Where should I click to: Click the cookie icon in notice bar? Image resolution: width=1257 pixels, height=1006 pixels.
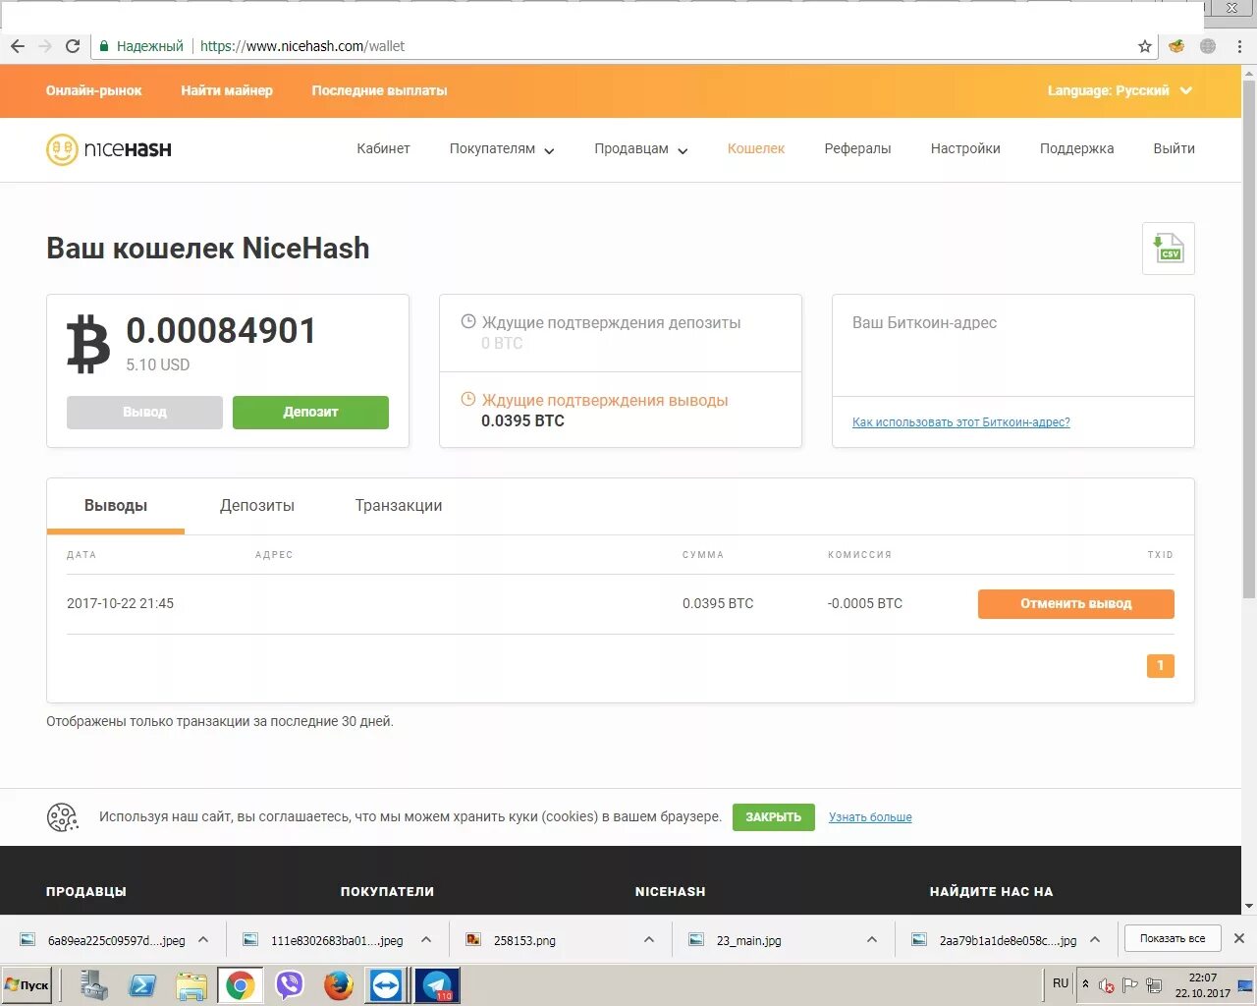tap(63, 817)
